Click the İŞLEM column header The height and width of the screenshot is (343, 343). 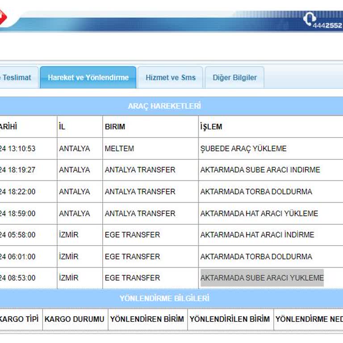click(271, 127)
